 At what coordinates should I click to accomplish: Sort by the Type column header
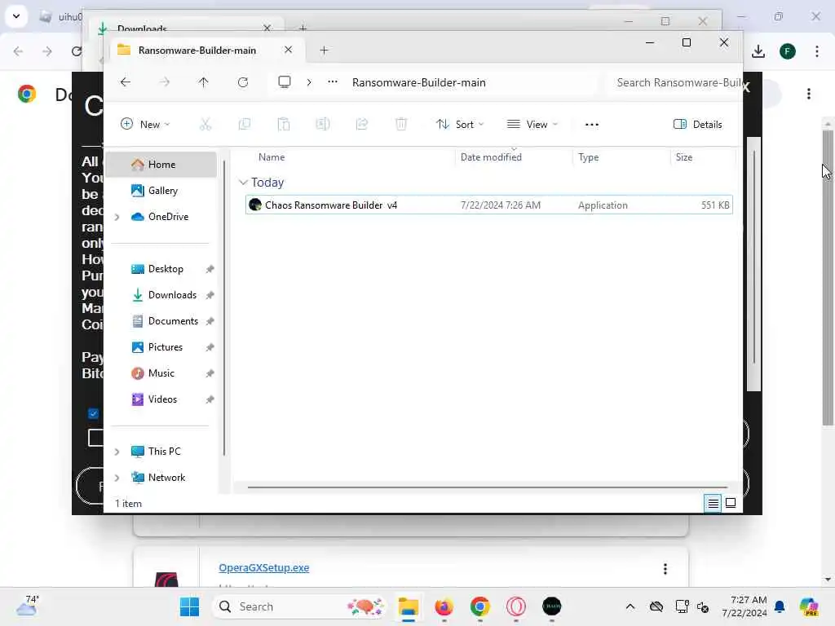[x=589, y=157]
